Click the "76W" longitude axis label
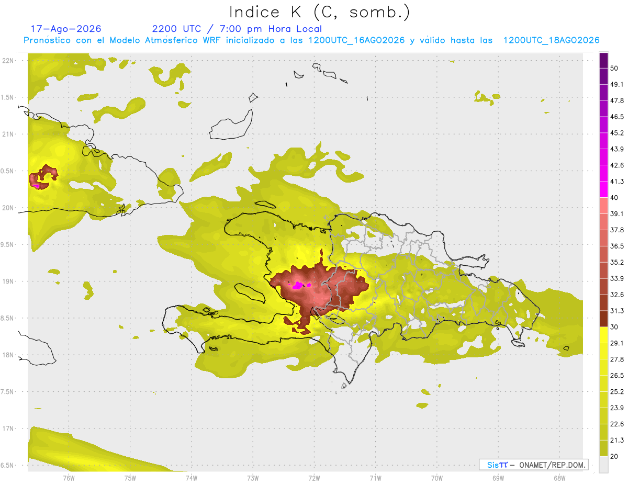The width and height of the screenshot is (628, 485). click(69, 478)
